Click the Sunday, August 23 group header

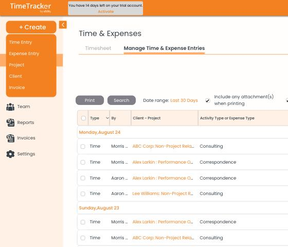click(x=99, y=208)
